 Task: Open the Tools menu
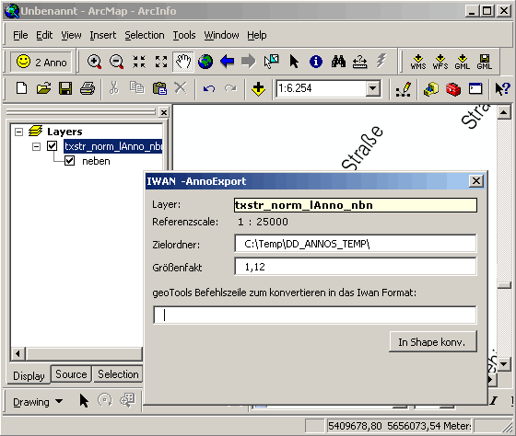click(184, 35)
